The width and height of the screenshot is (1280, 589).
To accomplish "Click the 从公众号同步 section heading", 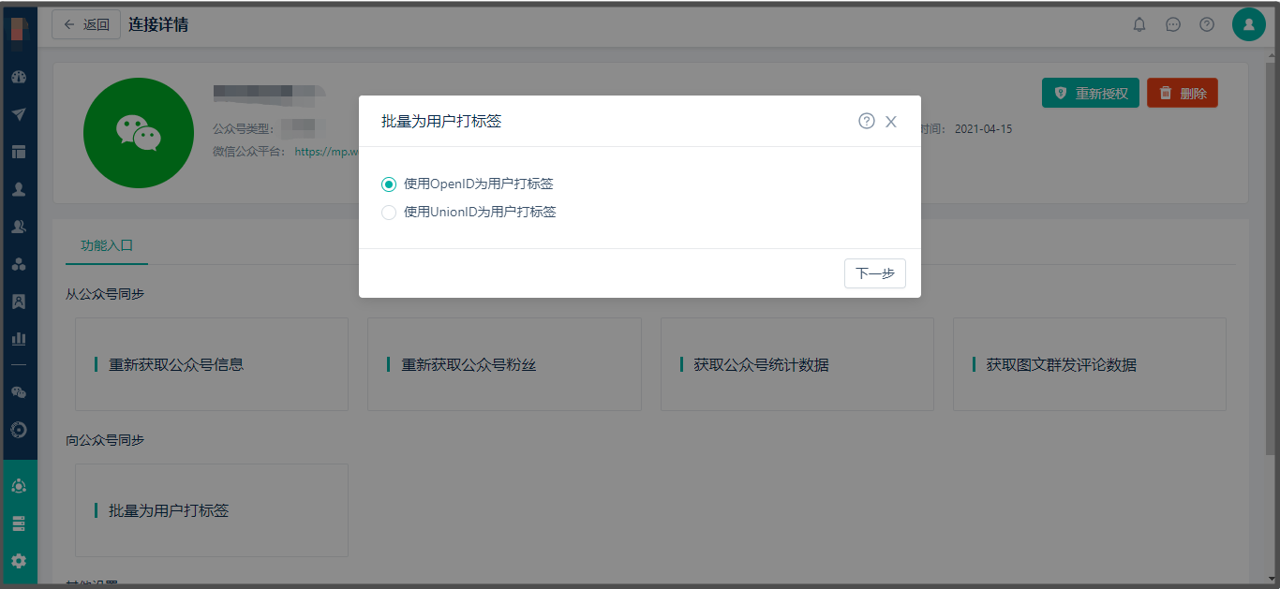I will coord(105,294).
